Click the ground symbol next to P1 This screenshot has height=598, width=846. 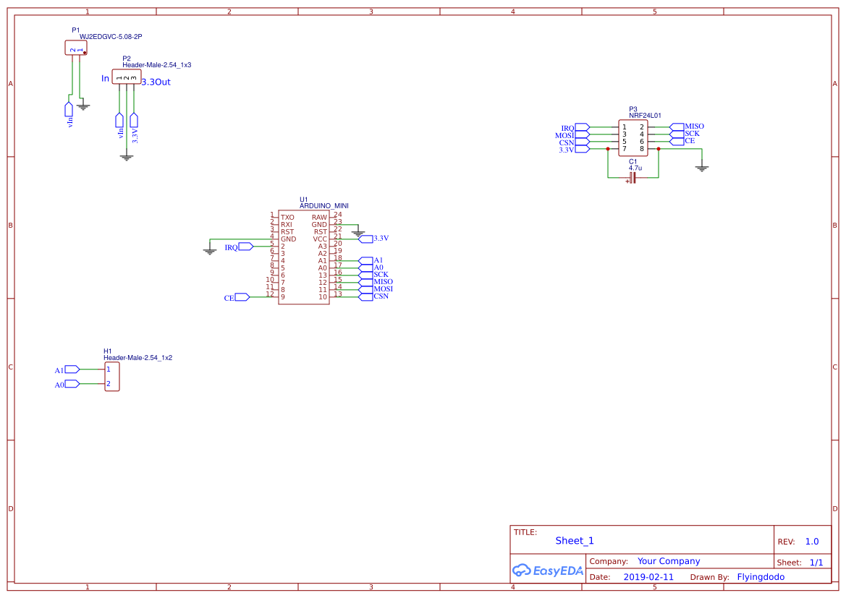pos(83,106)
